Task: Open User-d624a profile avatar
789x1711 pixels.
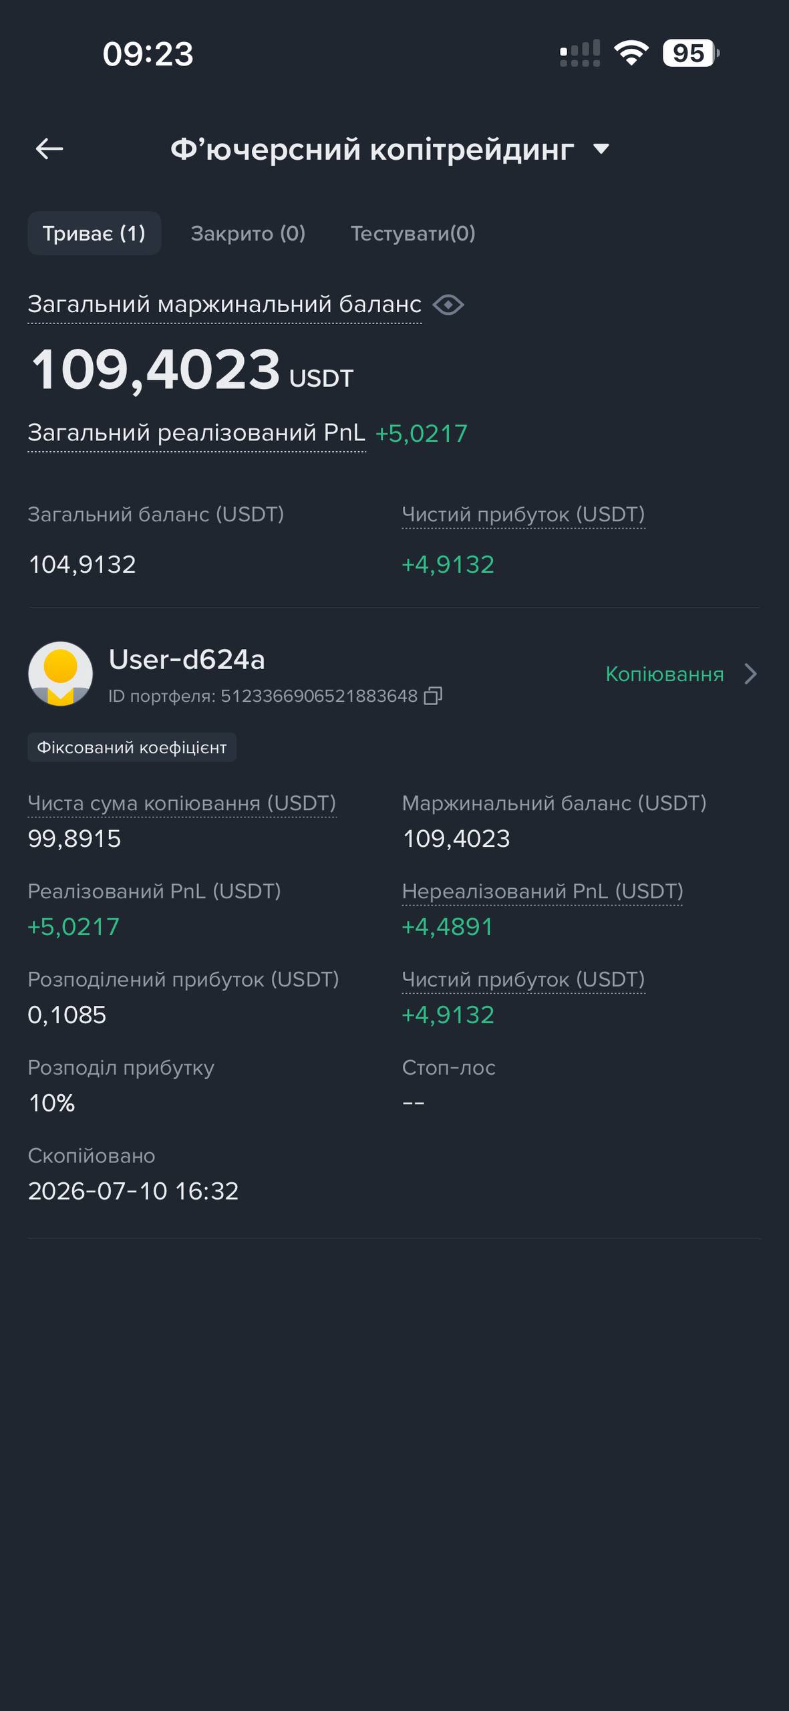Action: tap(60, 674)
